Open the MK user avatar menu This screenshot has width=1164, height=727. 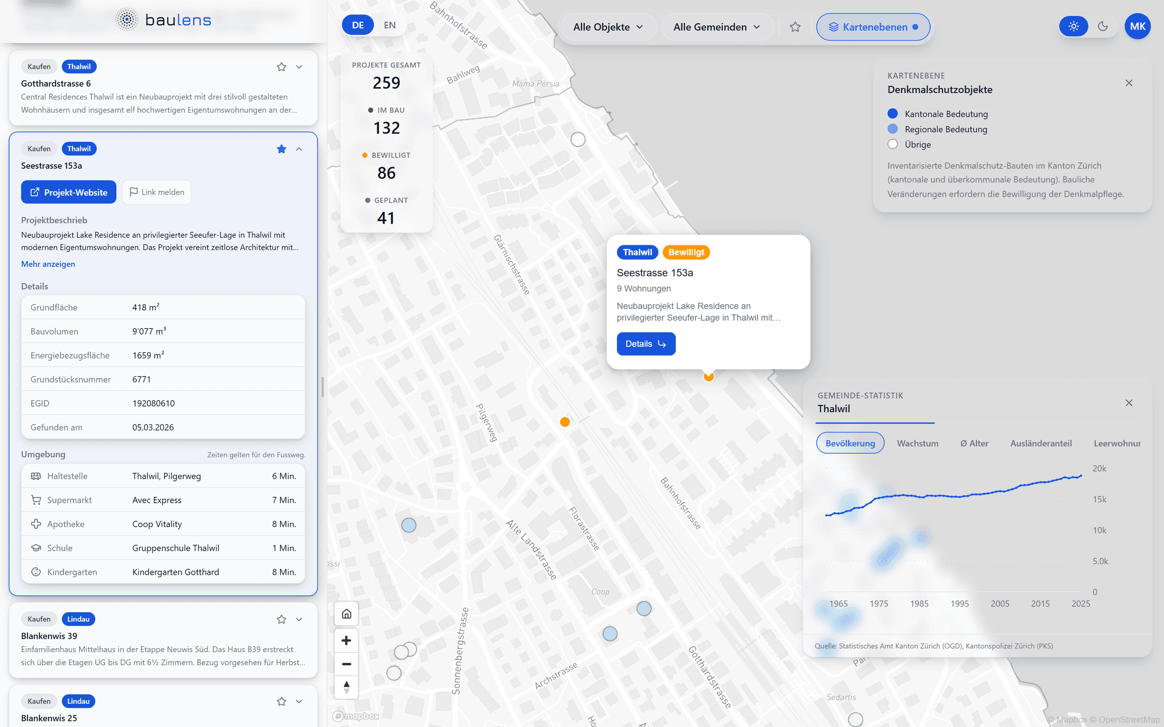(1138, 26)
